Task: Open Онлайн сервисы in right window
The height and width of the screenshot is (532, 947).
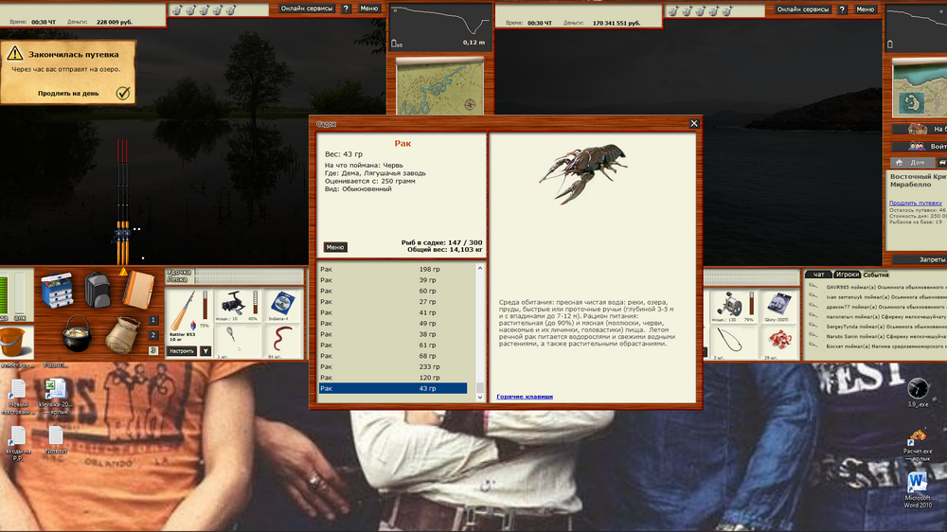Action: coord(802,9)
